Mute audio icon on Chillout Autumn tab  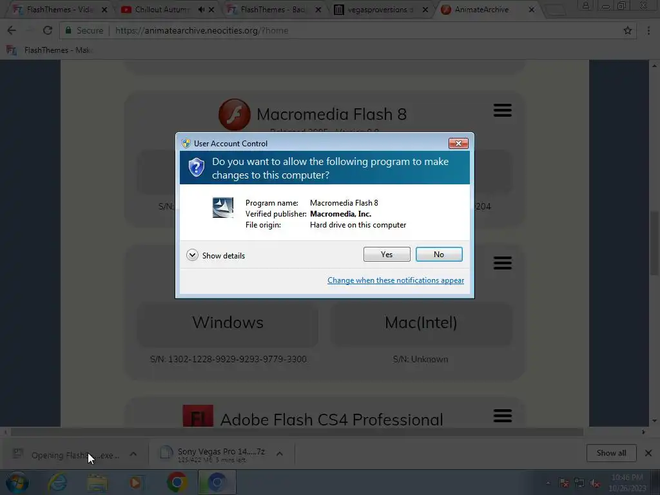tap(201, 9)
